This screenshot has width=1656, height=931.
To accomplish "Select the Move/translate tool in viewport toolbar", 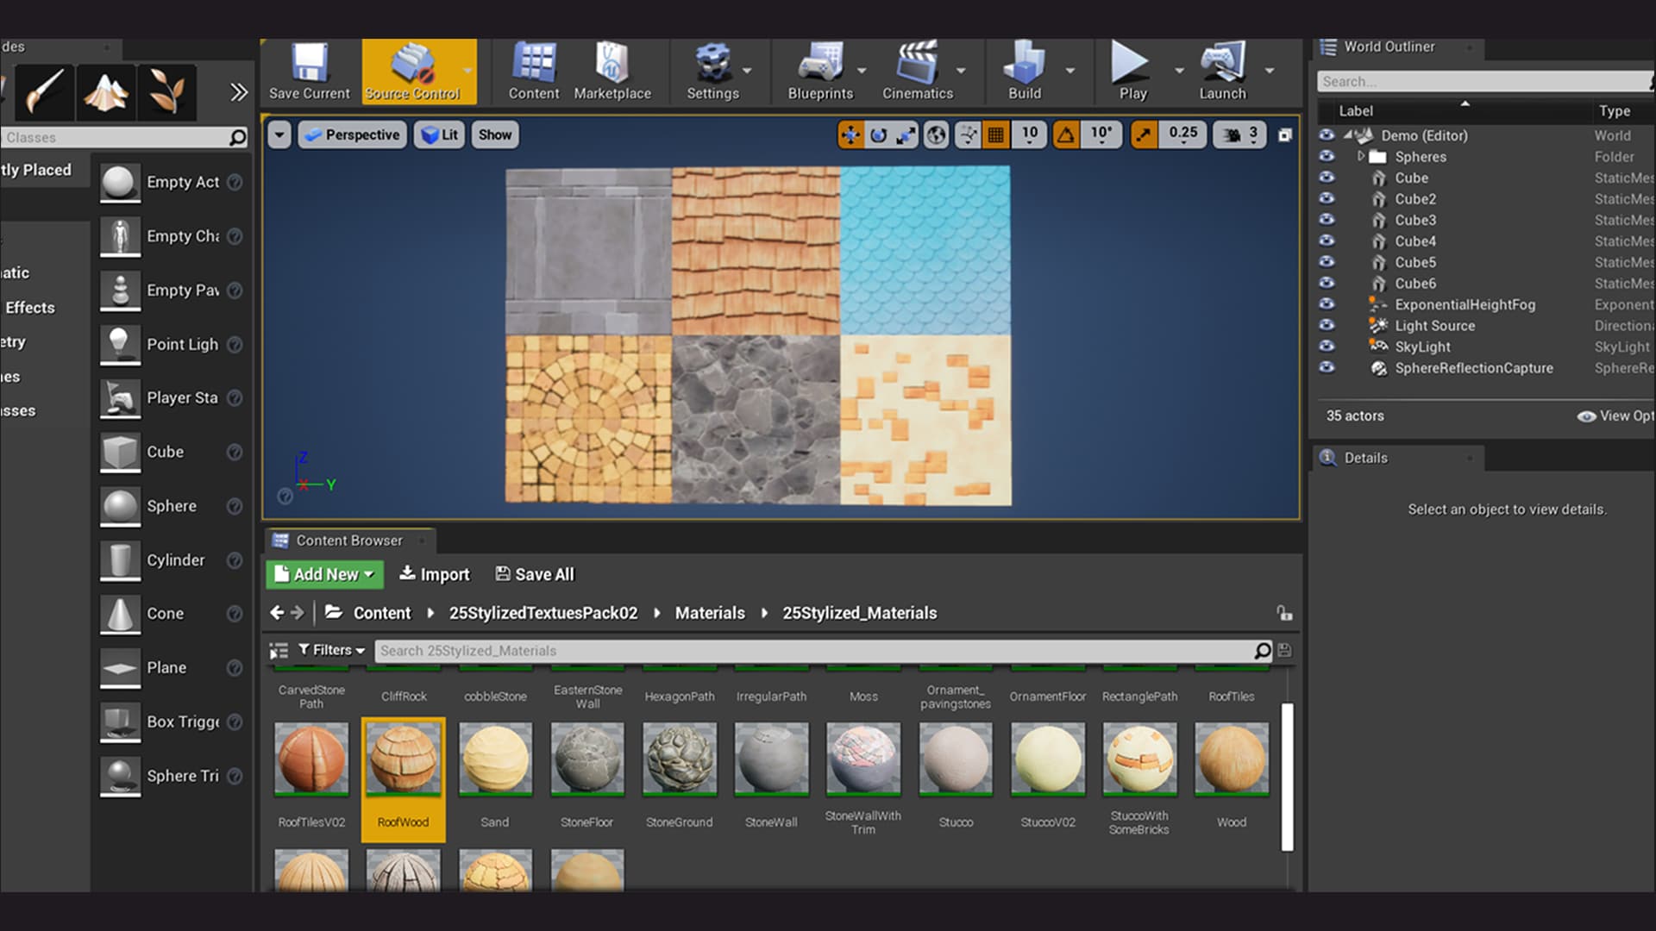I will [x=851, y=134].
